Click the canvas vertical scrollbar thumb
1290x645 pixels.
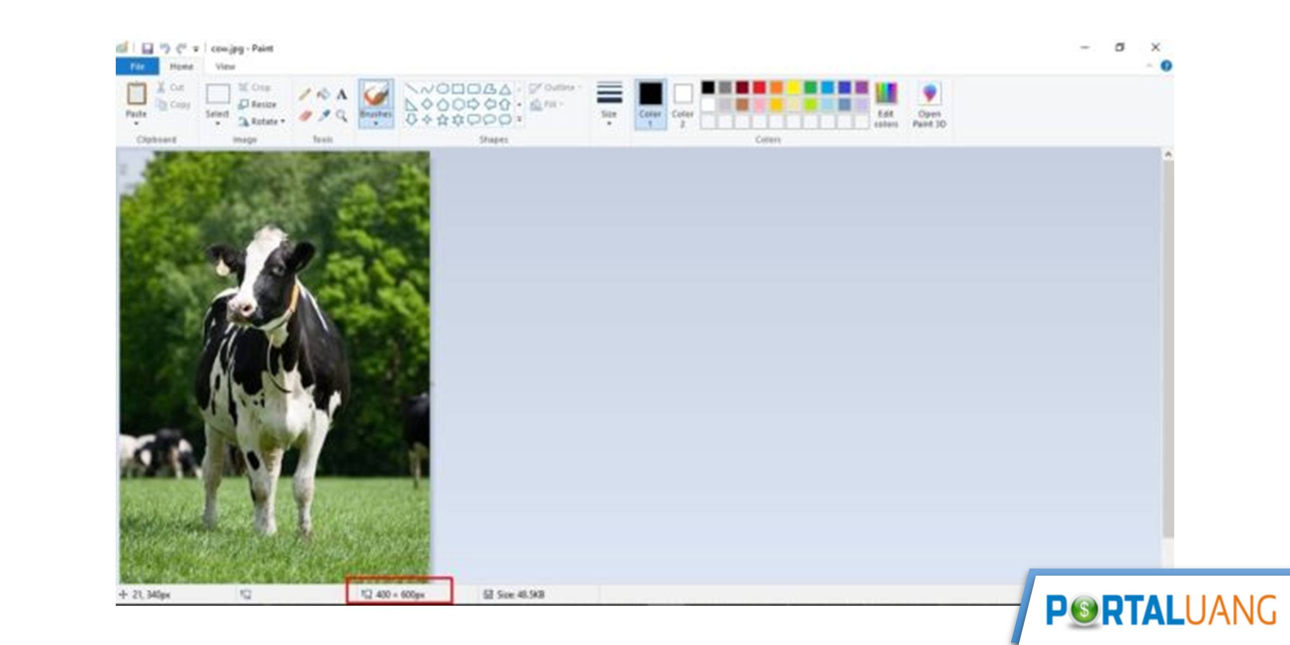[1168, 350]
